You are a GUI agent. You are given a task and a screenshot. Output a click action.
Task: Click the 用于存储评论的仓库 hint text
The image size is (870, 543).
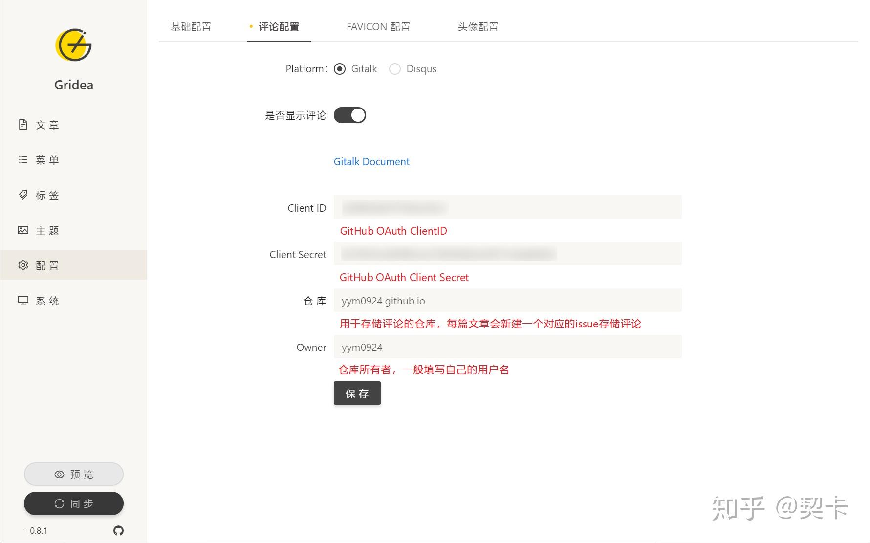coord(490,324)
